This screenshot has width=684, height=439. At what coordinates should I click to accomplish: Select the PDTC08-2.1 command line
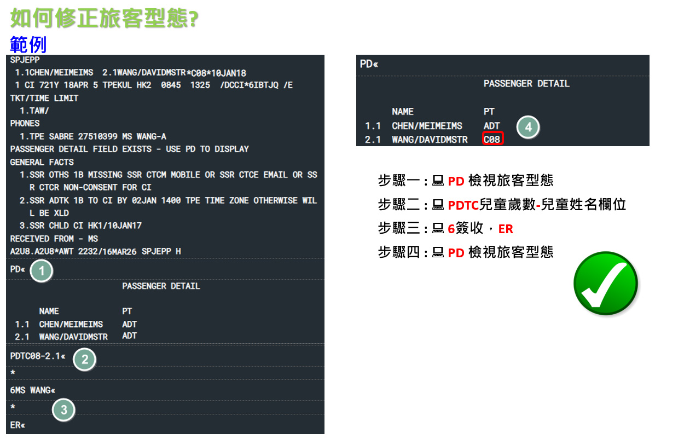tap(37, 356)
